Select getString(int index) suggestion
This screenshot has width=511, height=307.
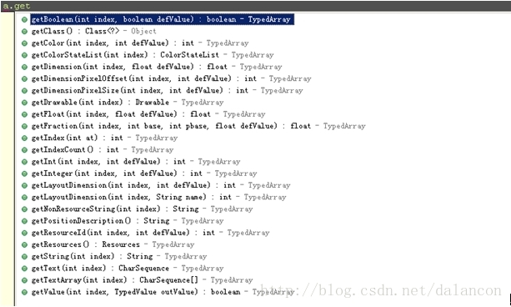(119, 256)
